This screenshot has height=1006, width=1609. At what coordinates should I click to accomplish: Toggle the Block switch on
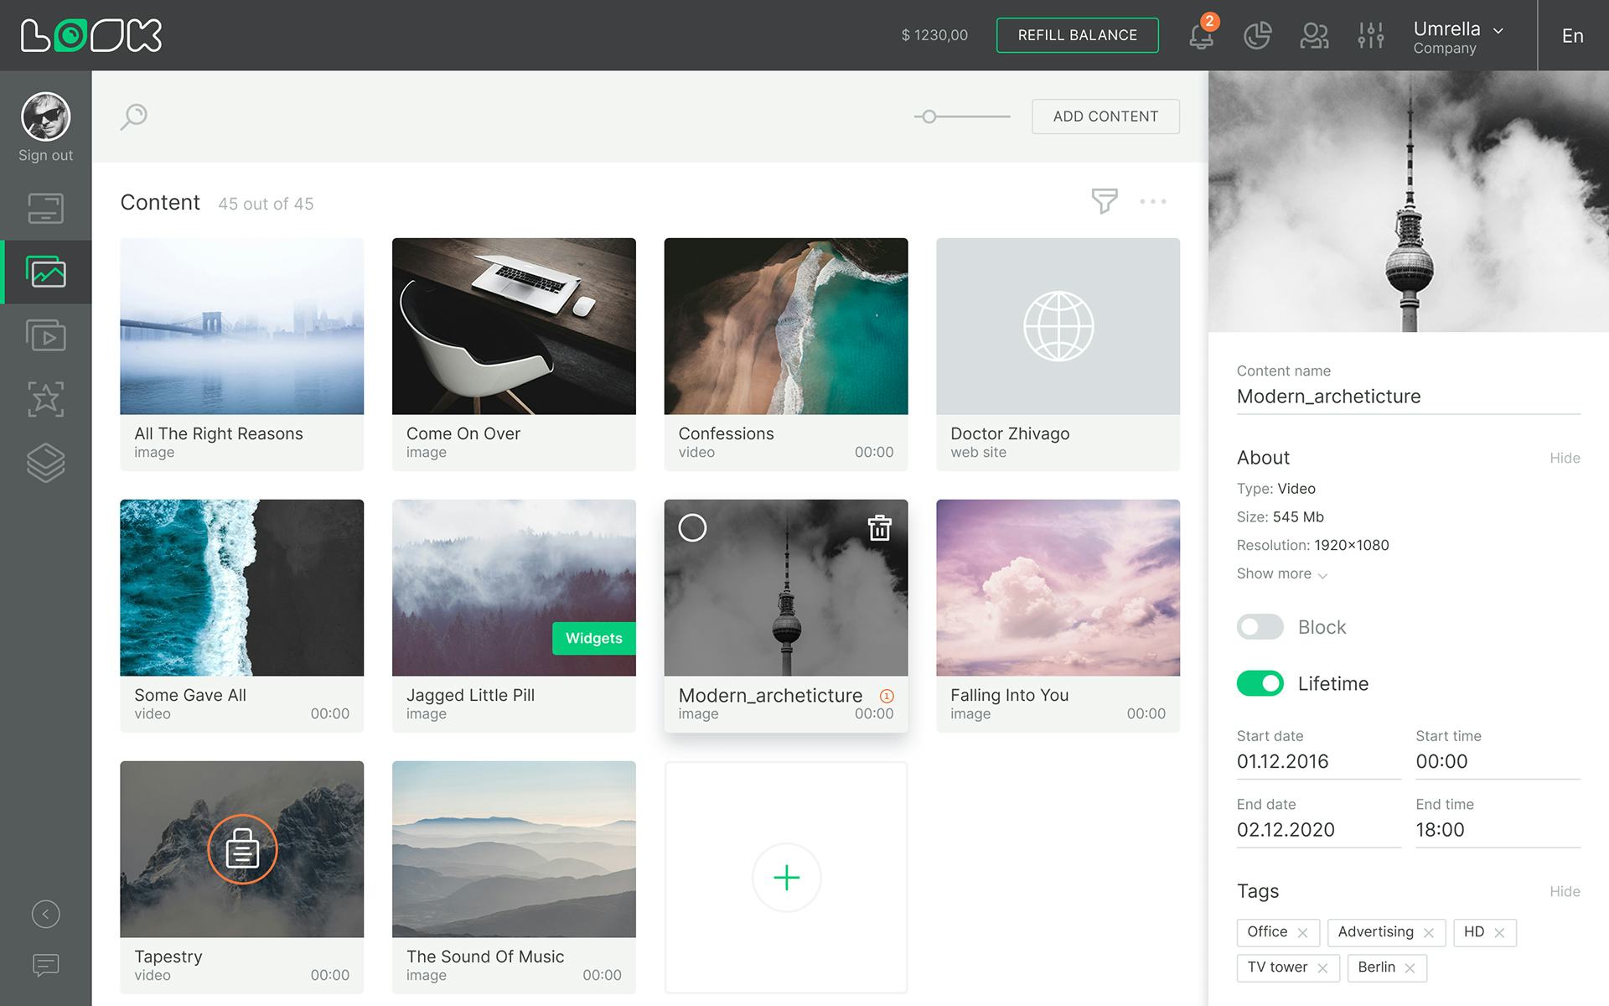(1260, 627)
